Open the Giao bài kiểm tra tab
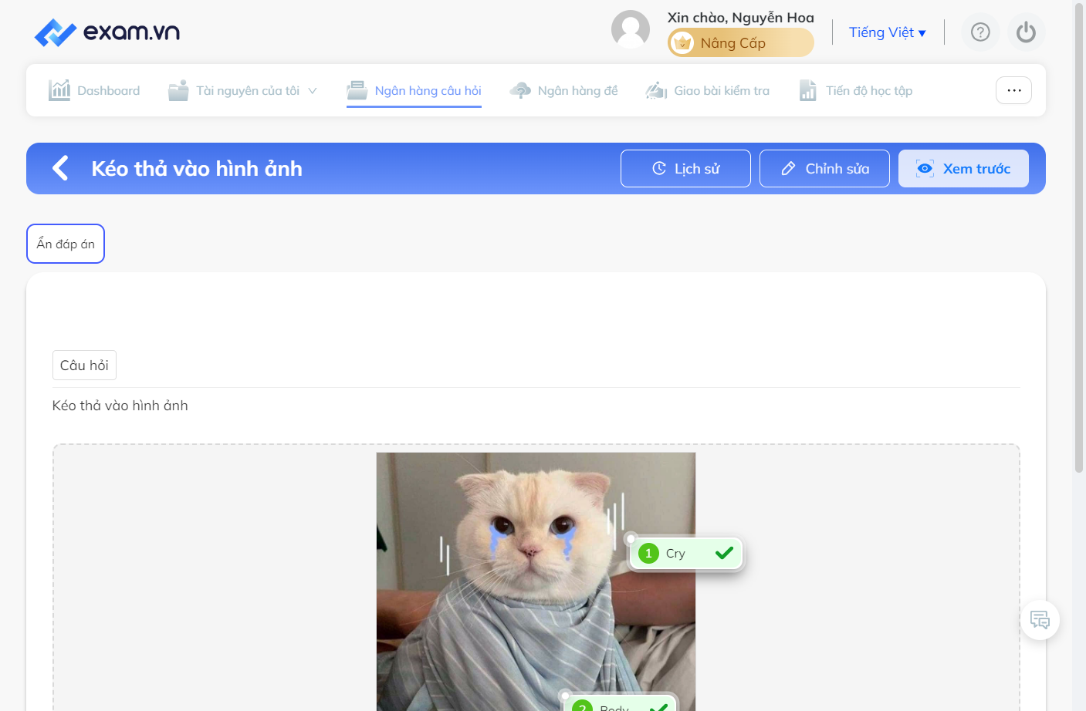1086x711 pixels. pos(708,90)
